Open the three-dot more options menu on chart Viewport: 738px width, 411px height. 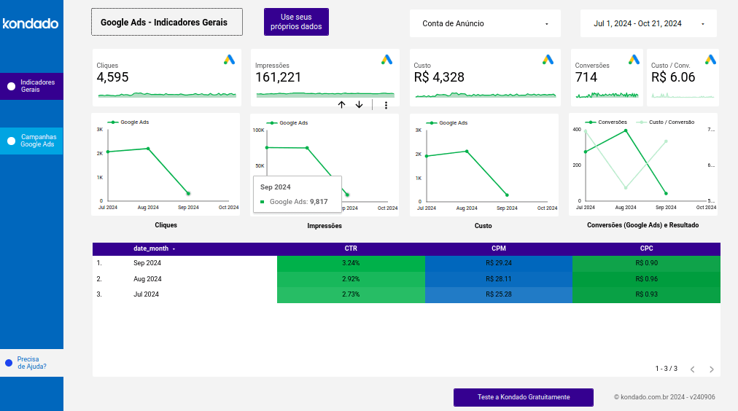tap(386, 105)
